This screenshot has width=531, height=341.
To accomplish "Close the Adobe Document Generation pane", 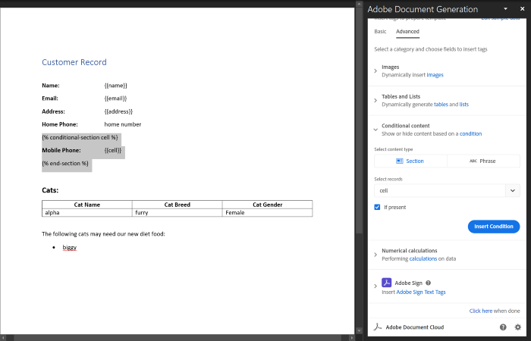I will pyautogui.click(x=522, y=9).
